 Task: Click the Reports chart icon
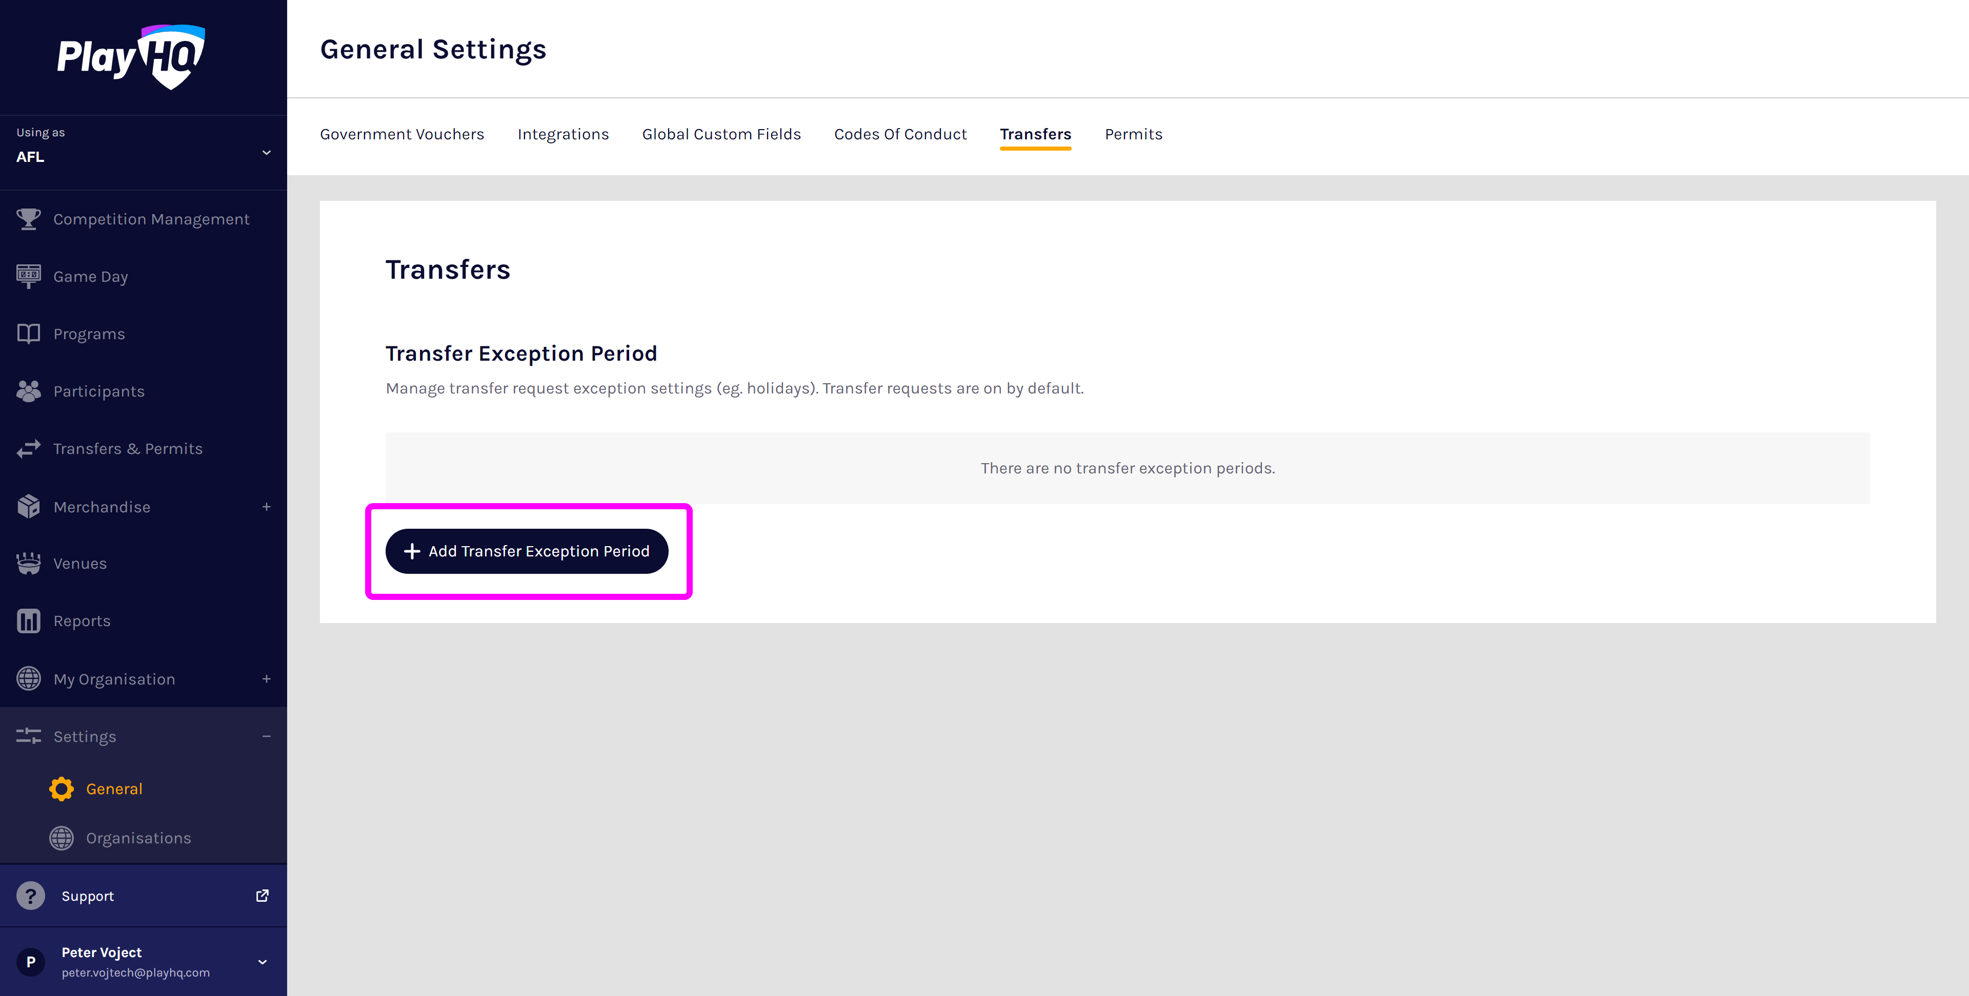(28, 621)
